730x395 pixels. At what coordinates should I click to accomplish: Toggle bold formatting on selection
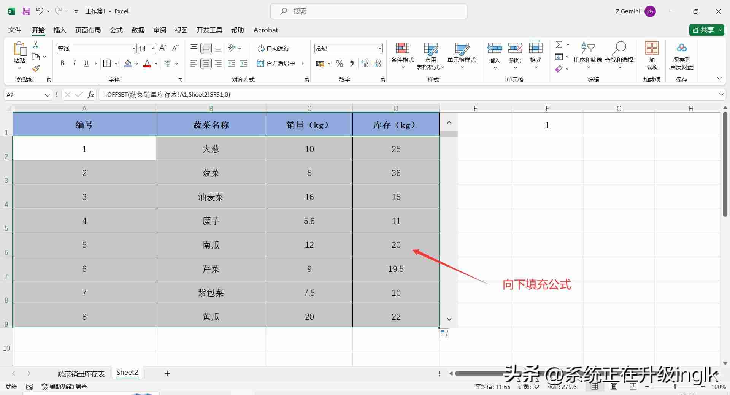pyautogui.click(x=62, y=63)
